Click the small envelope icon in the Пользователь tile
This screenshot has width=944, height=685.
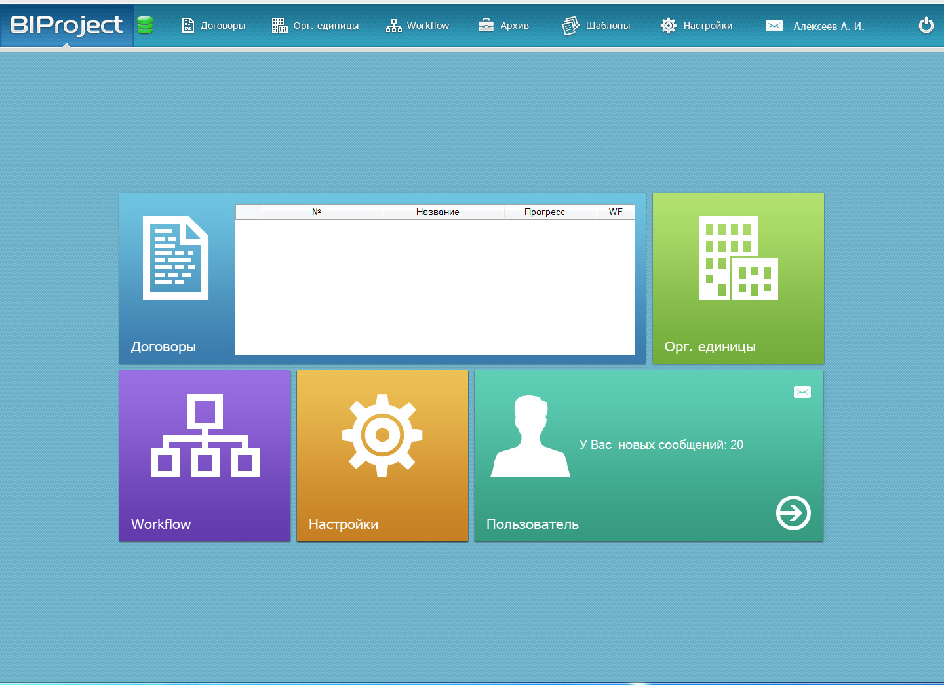tap(802, 392)
